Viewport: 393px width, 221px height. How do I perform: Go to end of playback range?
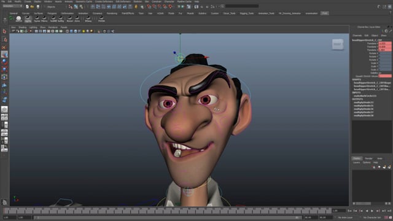[389, 211]
